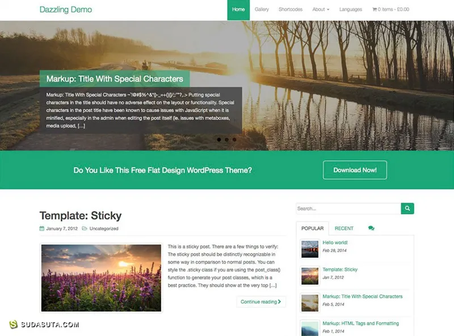454x336 pixels.
Task: Click the search magnifier button
Action: coord(407,209)
